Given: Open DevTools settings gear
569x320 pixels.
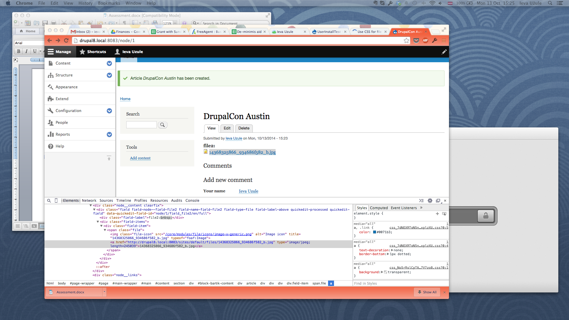Looking at the screenshot, I should (x=430, y=201).
